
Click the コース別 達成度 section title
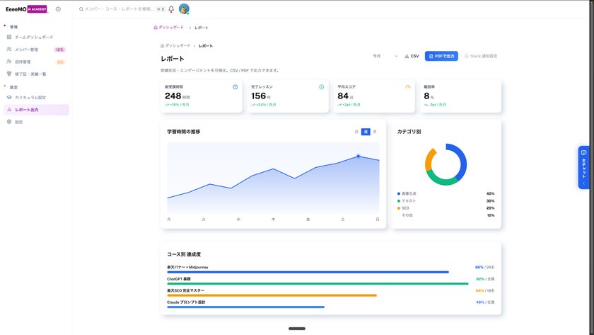pyautogui.click(x=184, y=254)
